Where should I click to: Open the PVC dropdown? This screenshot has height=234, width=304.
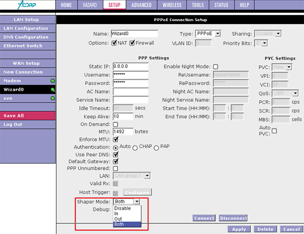pyautogui.click(x=282, y=67)
